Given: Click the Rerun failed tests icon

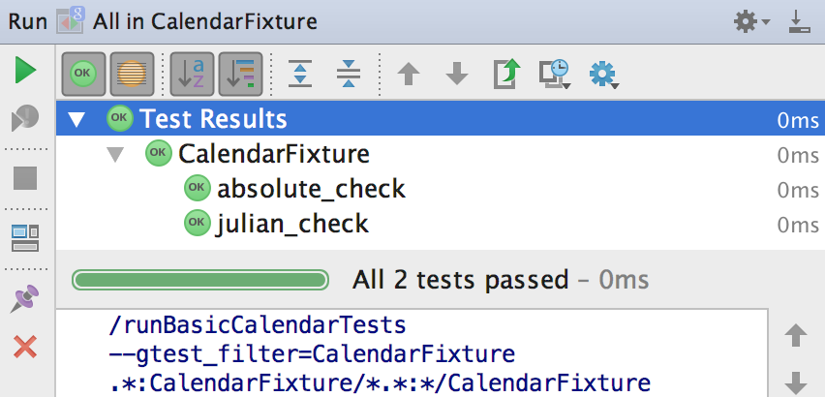Looking at the screenshot, I should coord(25,119).
